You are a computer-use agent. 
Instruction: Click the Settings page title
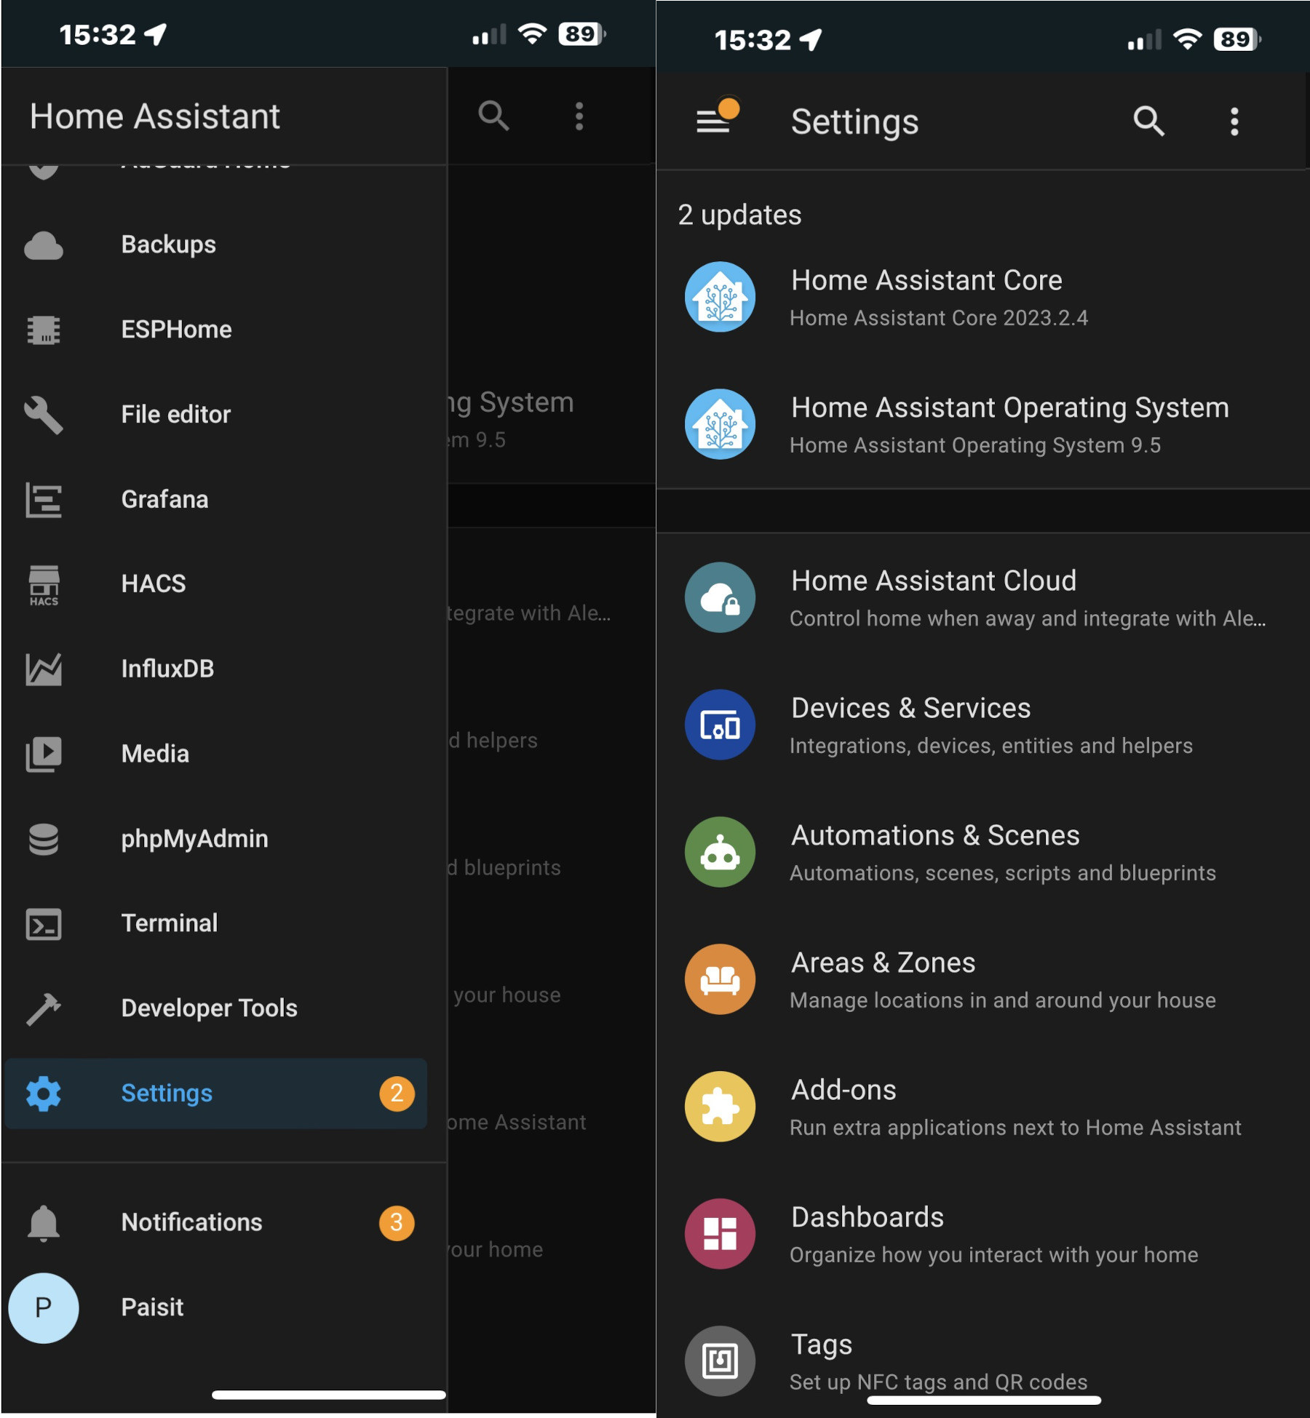click(854, 122)
